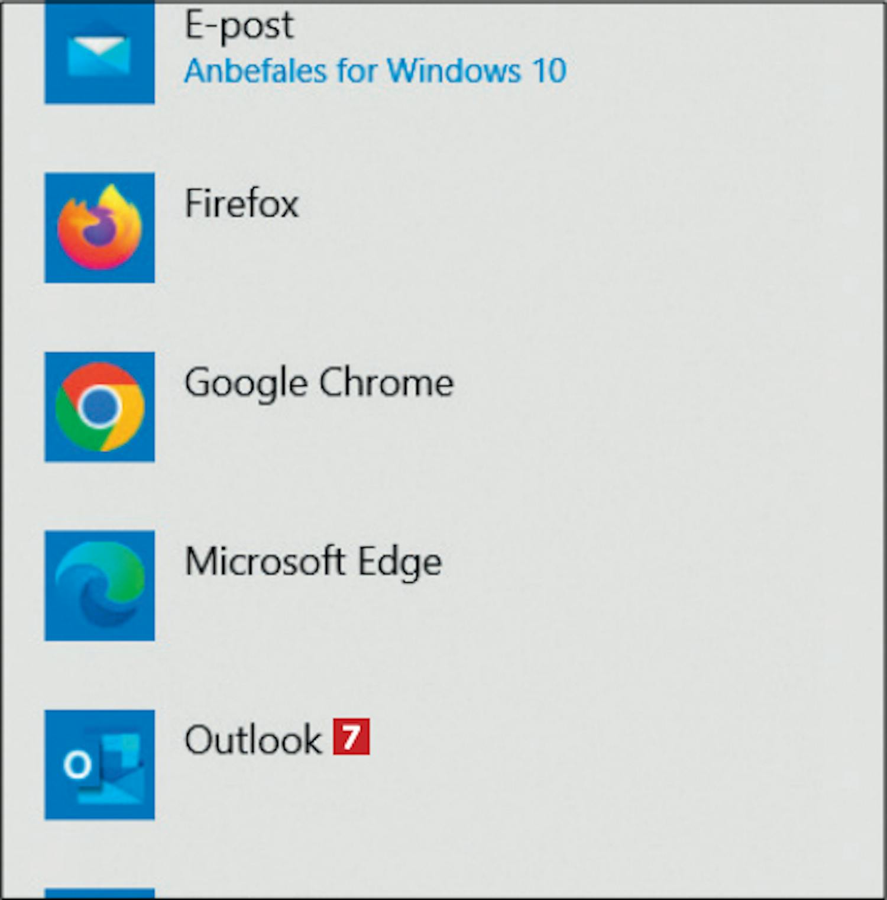Select the E-post app name text

(239, 26)
